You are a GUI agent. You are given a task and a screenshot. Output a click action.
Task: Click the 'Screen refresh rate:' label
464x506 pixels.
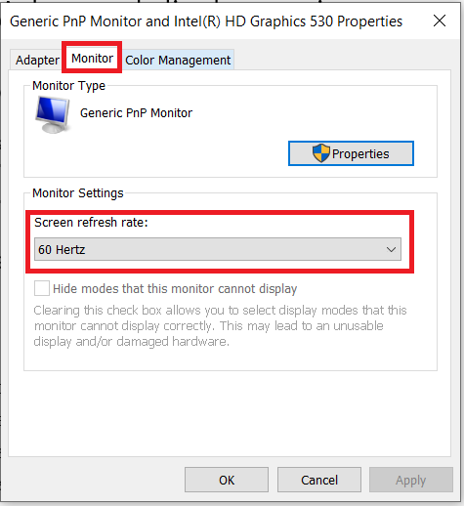pos(91,223)
